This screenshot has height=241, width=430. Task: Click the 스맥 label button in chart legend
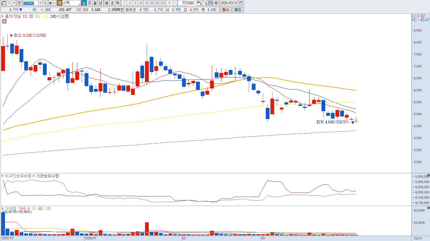coord(64,16)
